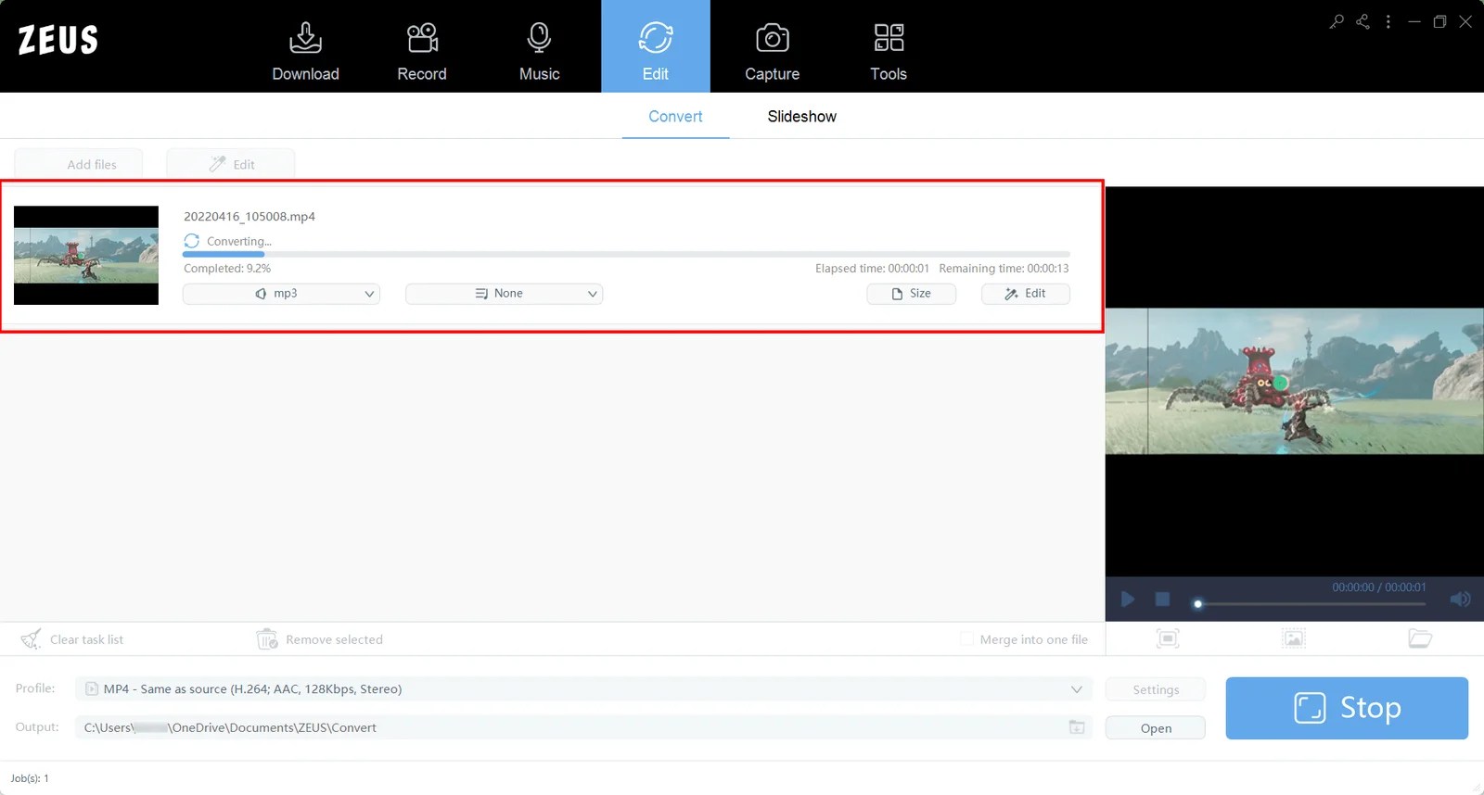Click the task row Edit button
Viewport: 1484px width, 795px height.
pos(1026,294)
